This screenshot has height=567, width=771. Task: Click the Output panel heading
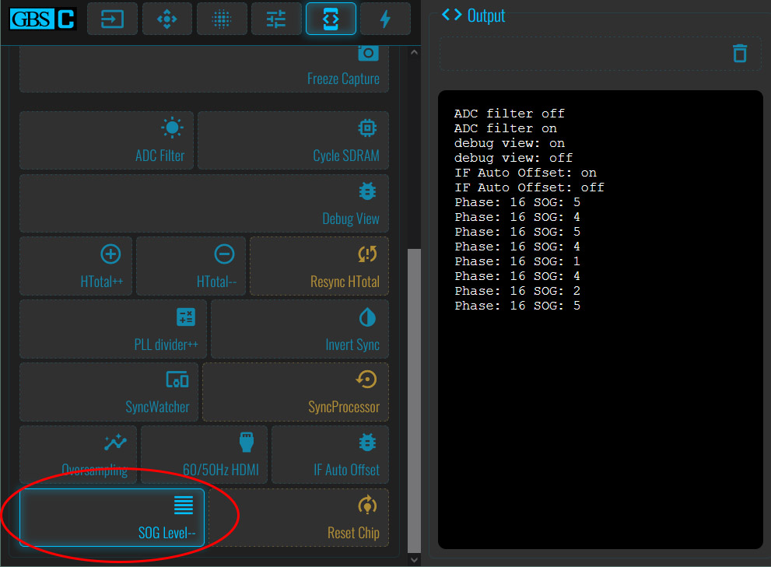coord(485,16)
